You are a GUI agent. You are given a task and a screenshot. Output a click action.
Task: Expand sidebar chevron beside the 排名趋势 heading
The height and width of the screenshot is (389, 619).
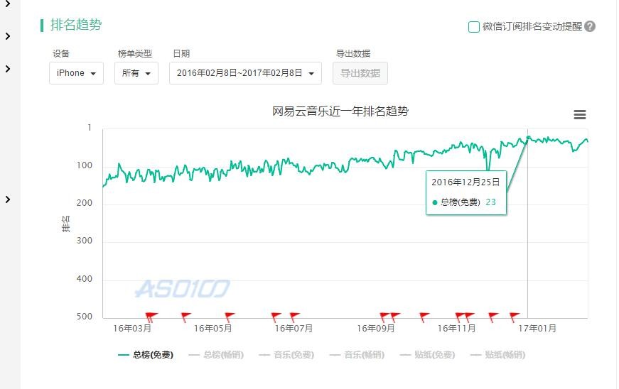click(8, 36)
